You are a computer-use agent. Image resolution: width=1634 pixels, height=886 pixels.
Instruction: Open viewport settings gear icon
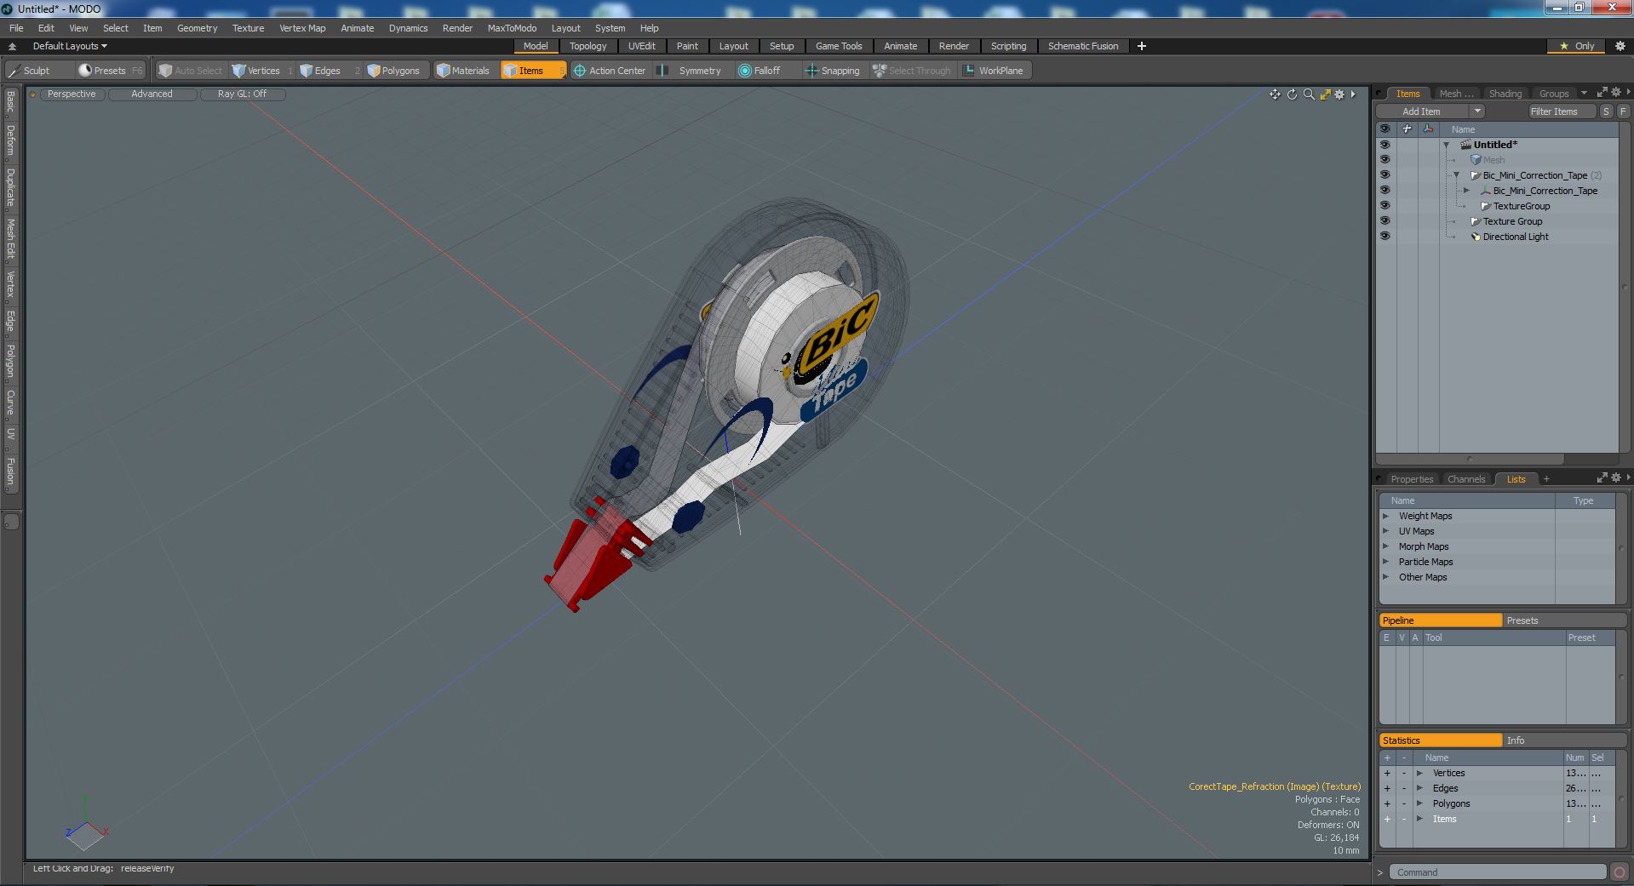(1339, 94)
